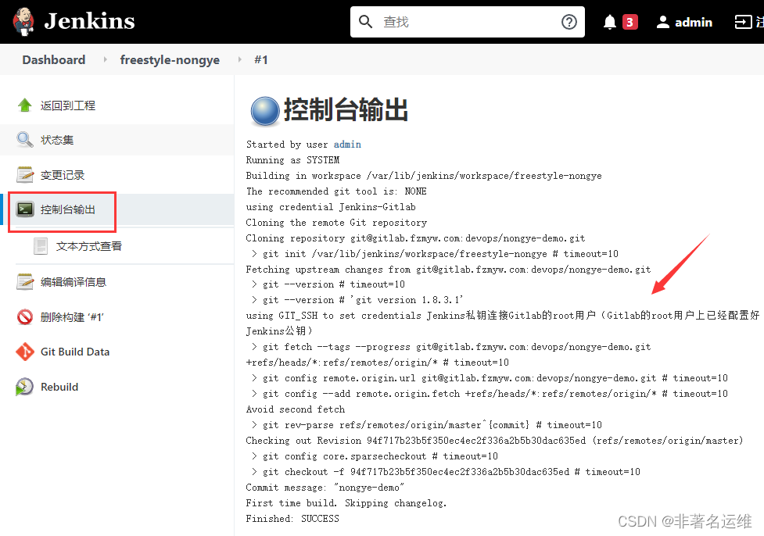Select 控制台输出 sidebar item
The image size is (764, 536).
click(68, 209)
